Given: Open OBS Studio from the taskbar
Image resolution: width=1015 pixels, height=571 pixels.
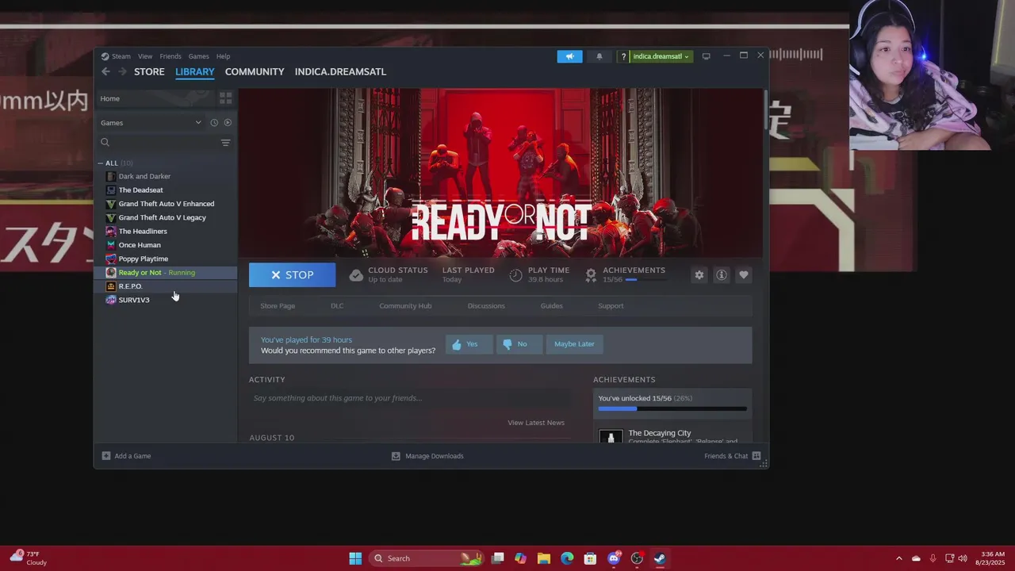Looking at the screenshot, I should (x=637, y=558).
